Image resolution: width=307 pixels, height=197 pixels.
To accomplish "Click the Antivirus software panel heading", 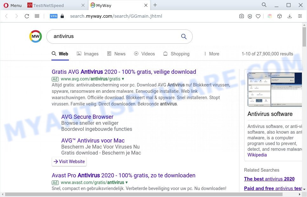I will click(270, 114).
